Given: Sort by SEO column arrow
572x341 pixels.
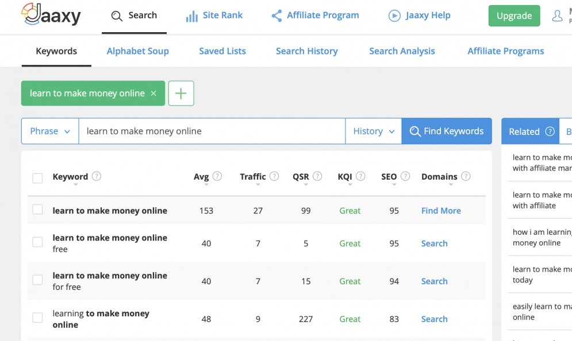Looking at the screenshot, I should [394, 185].
